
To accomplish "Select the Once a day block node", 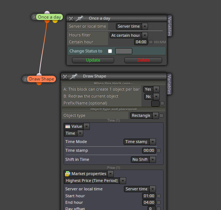I will [x=49, y=17].
